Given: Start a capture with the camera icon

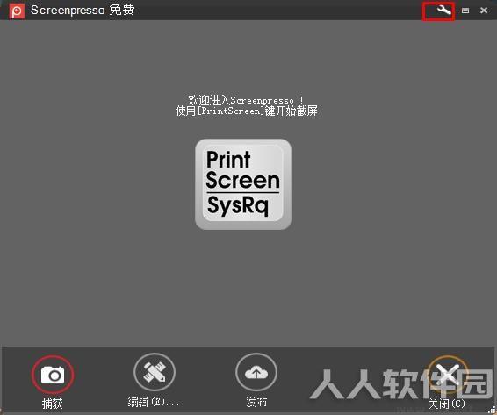Looking at the screenshot, I should [x=53, y=374].
